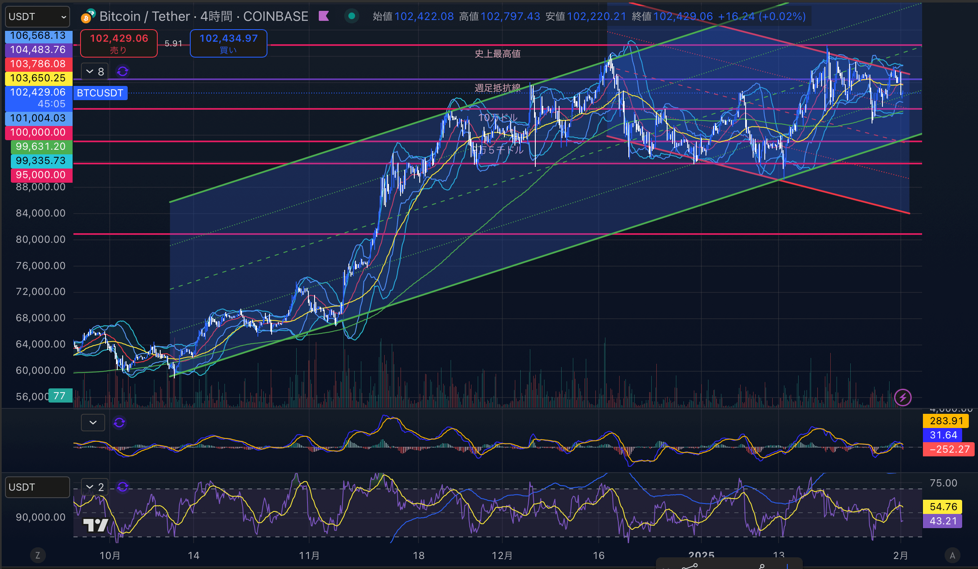Click the 4時間 interval in title
This screenshot has height=569, width=978.
tap(216, 16)
